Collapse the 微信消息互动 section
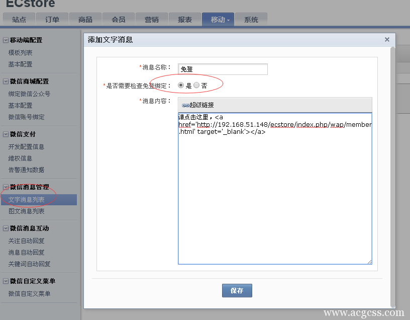This screenshot has height=320, width=410. (6, 228)
